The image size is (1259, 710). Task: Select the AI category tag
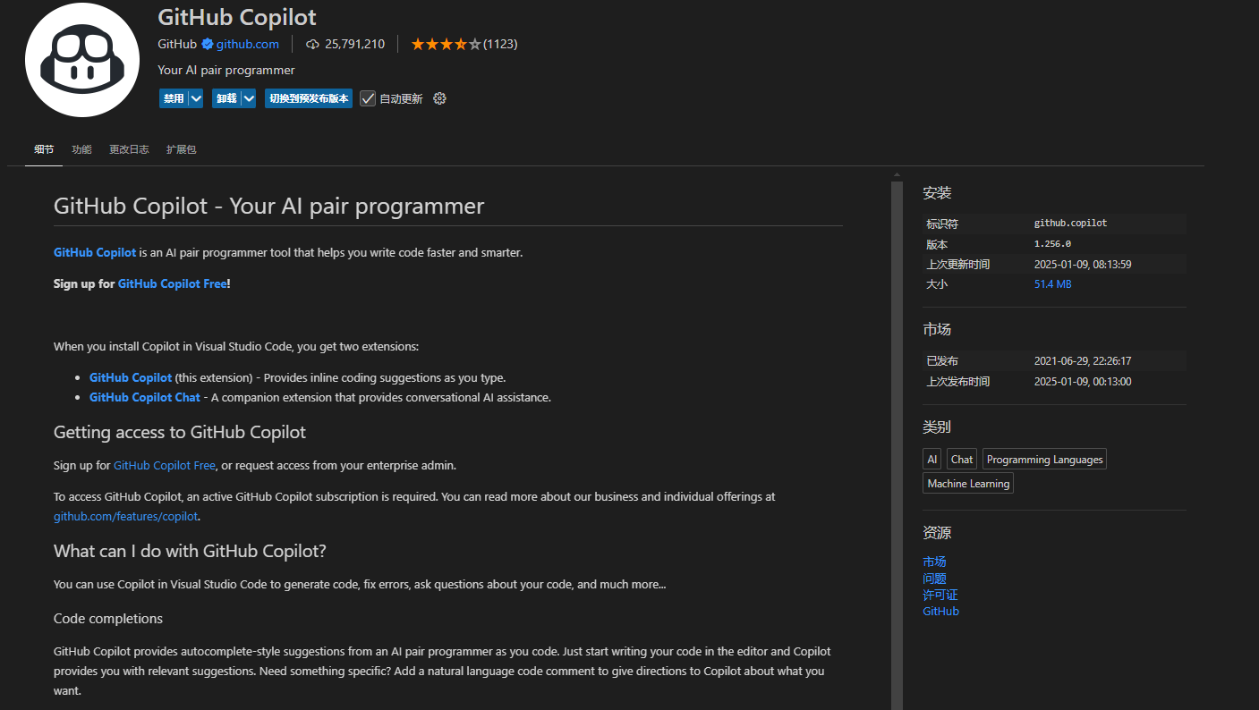[x=932, y=459]
